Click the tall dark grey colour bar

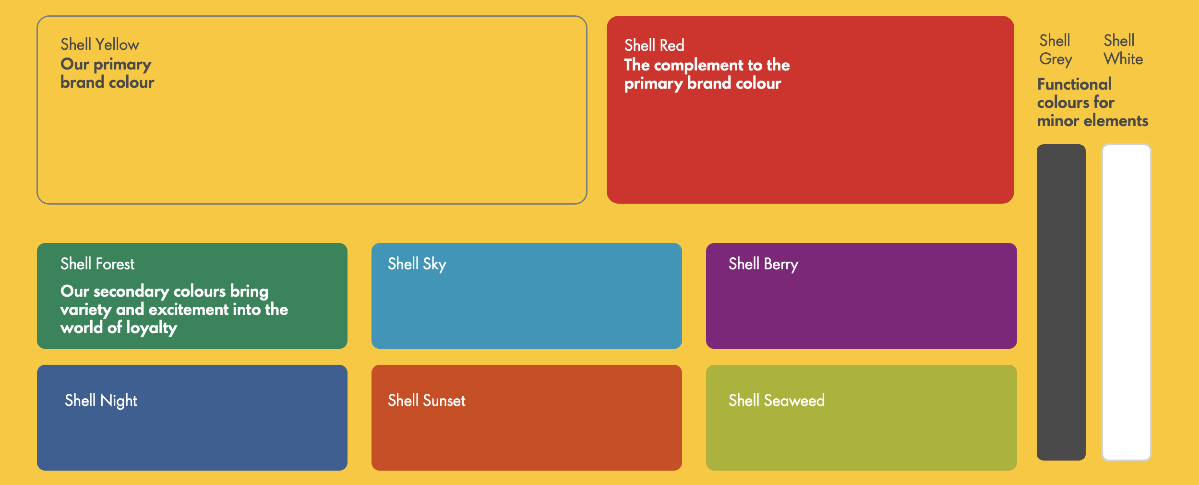pos(1061,302)
